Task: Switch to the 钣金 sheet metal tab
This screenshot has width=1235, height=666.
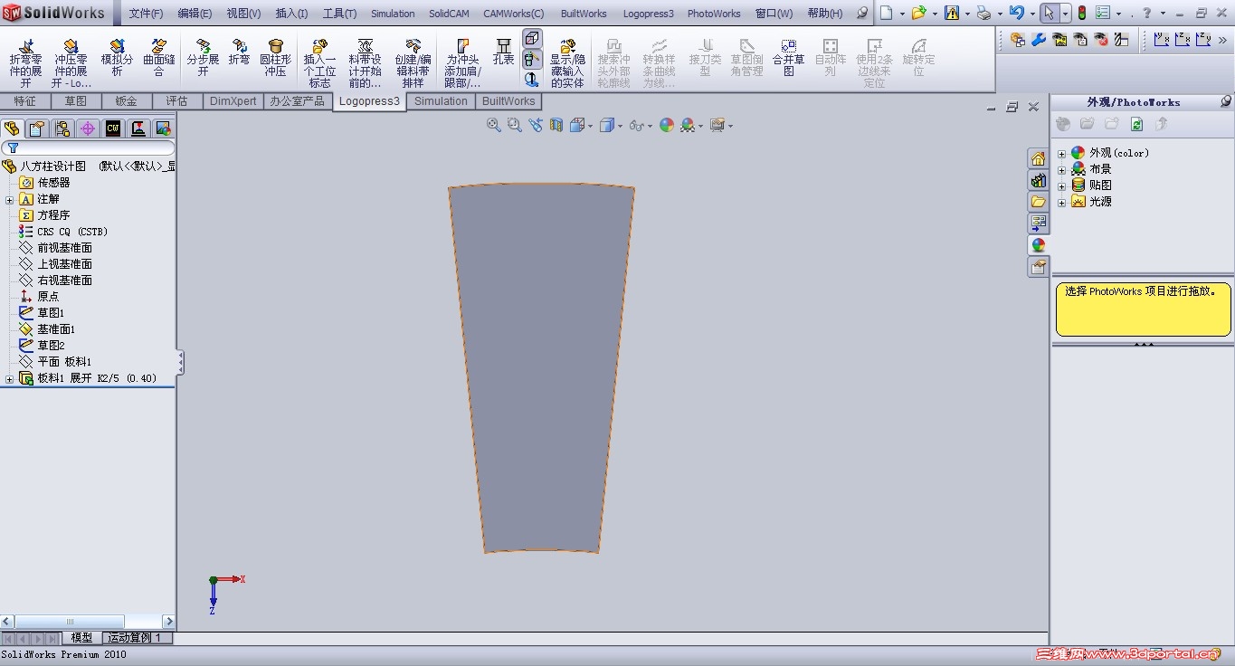Action: pos(127,101)
